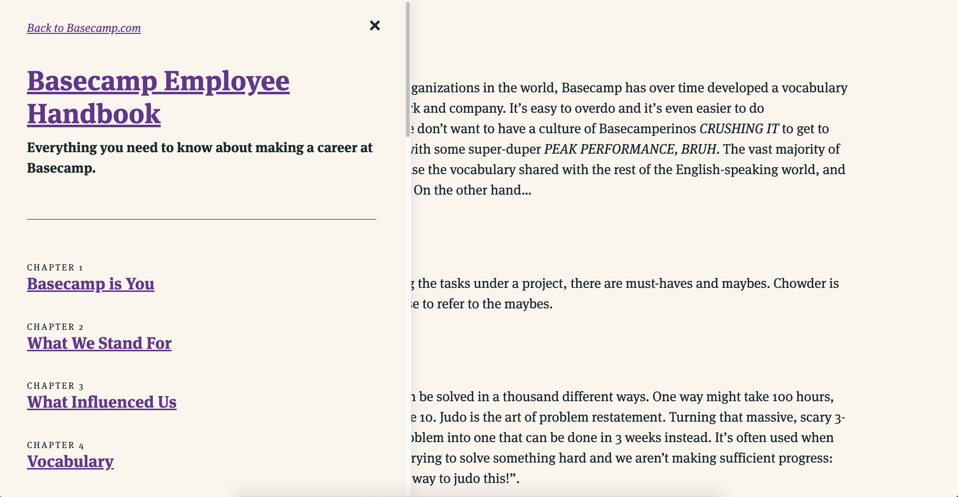Click the CHAPTER 1 label
The height and width of the screenshot is (497, 958).
[55, 267]
